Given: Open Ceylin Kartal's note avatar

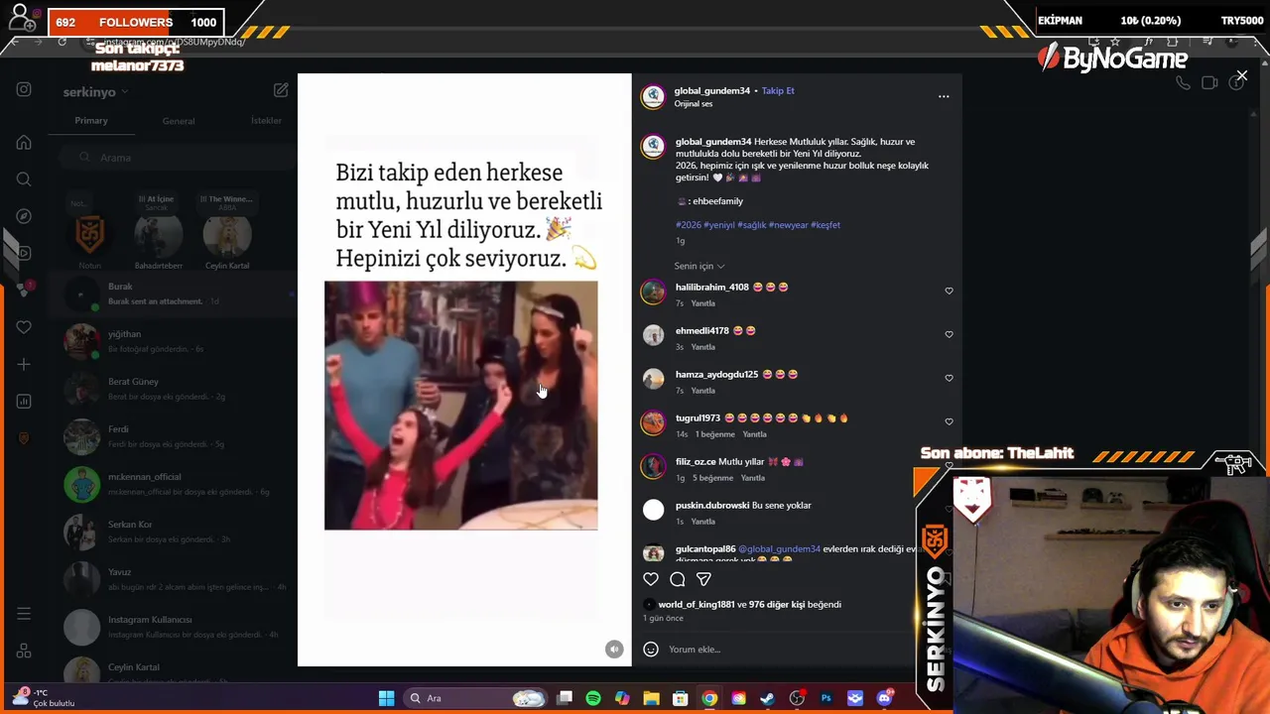Looking at the screenshot, I should (x=227, y=236).
